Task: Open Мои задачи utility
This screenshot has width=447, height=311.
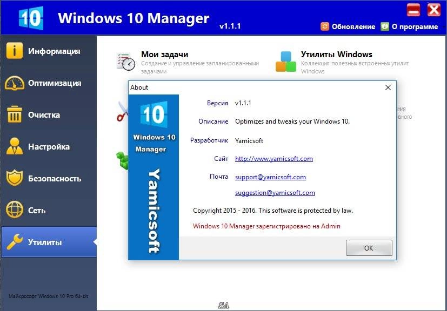Action: pyautogui.click(x=164, y=54)
